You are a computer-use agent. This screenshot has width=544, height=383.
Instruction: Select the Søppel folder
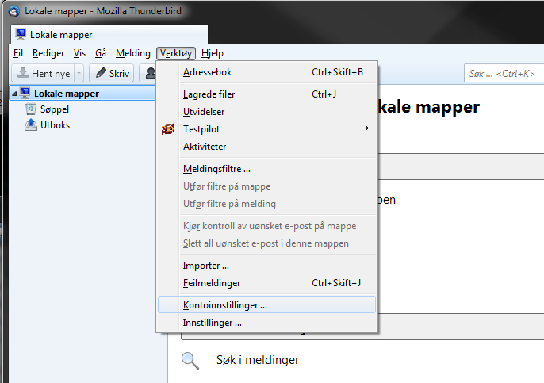55,109
